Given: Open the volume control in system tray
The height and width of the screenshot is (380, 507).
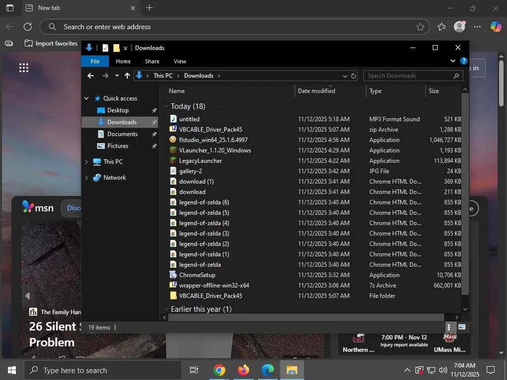Looking at the screenshot, I should (x=443, y=370).
